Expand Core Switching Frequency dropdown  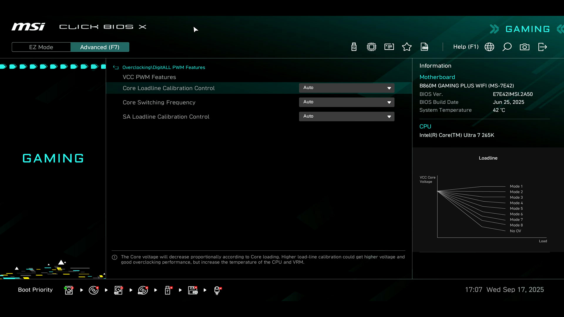click(x=347, y=102)
